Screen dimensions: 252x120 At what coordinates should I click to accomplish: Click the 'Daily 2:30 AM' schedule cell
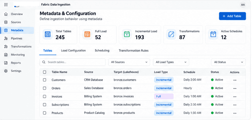192,105
